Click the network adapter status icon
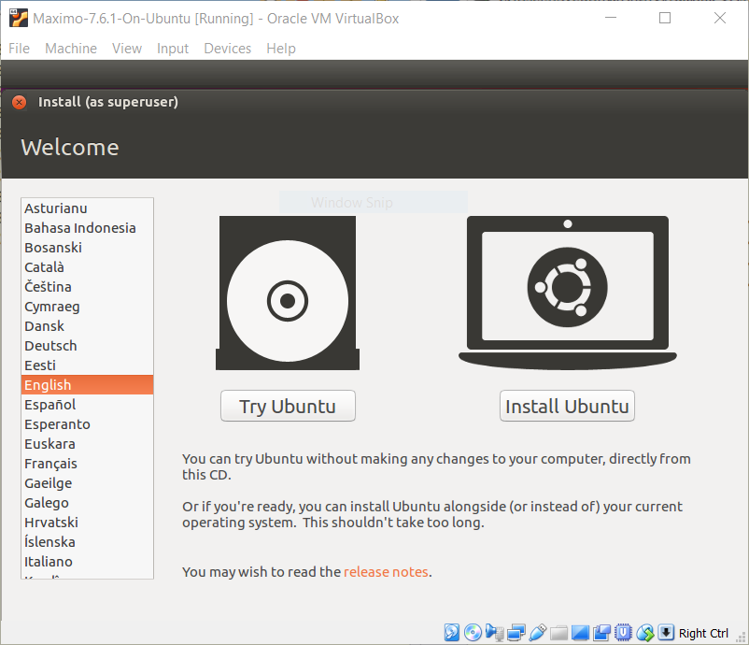The height and width of the screenshot is (645, 749). pos(516,632)
